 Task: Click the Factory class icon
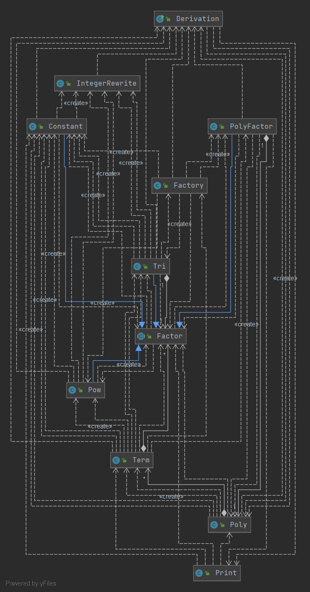(x=157, y=186)
